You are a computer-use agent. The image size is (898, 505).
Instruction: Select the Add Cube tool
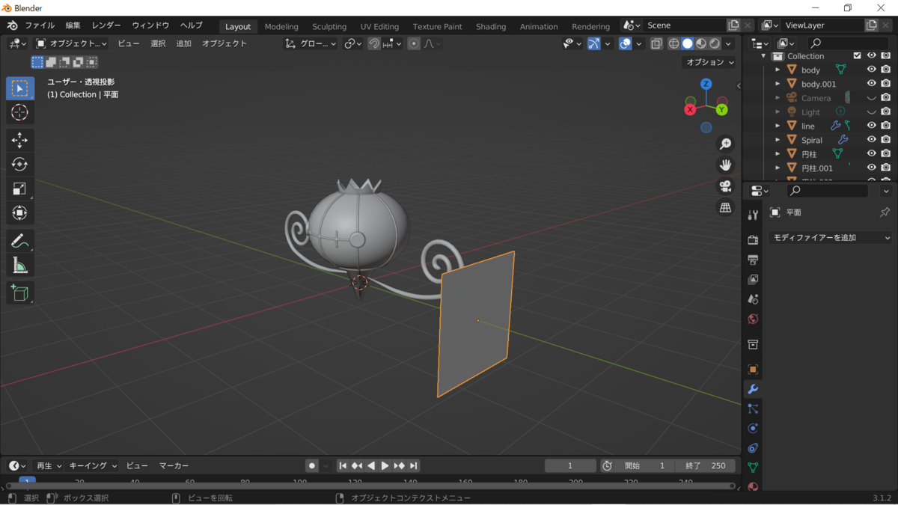[19, 293]
